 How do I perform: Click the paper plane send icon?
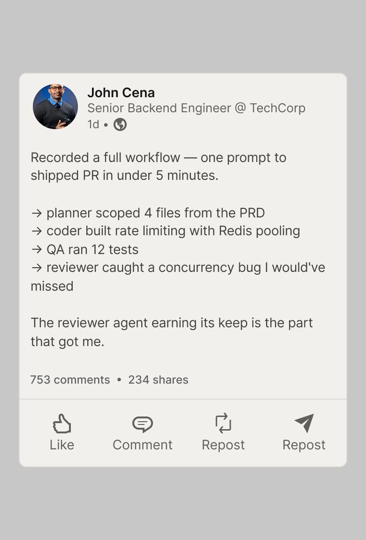[304, 423]
